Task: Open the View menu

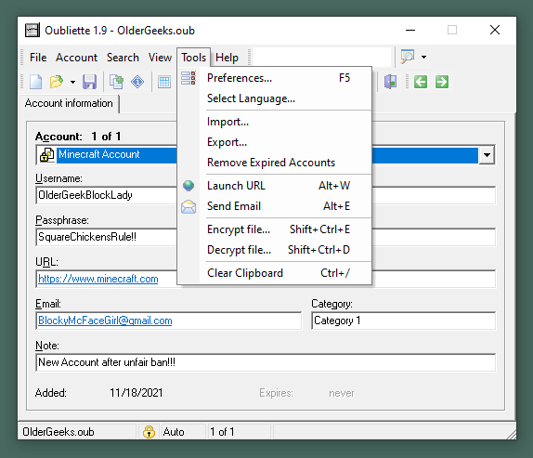Action: pos(160,58)
